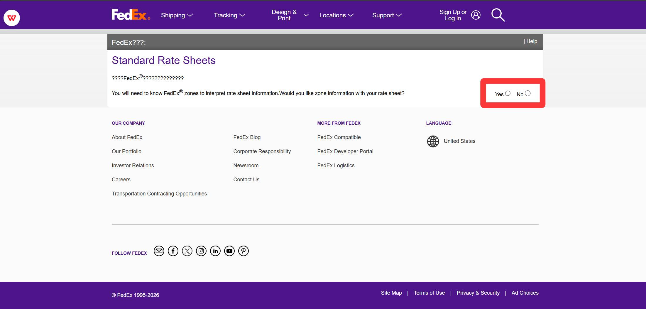The height and width of the screenshot is (309, 646).
Task: Open Corporate Responsibility link
Action: [262, 151]
